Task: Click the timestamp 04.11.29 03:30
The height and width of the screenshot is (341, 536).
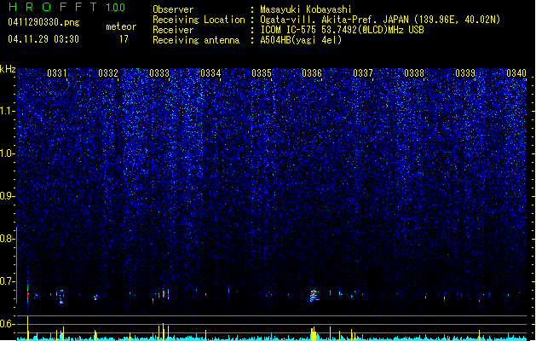Action: (x=43, y=39)
